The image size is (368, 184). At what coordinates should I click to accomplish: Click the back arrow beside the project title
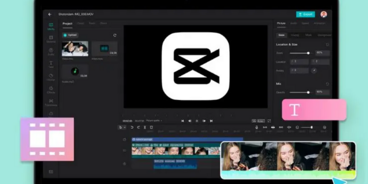pyautogui.click(x=50, y=14)
